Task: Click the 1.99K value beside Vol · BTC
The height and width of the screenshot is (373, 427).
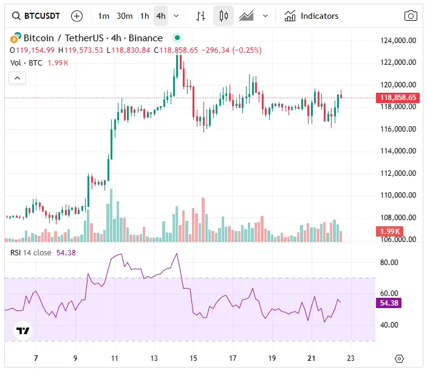Action: click(58, 63)
